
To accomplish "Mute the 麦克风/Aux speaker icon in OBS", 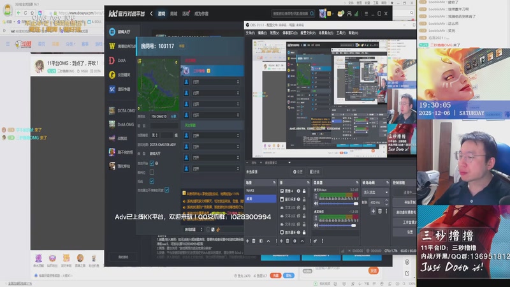I will click(316, 203).
